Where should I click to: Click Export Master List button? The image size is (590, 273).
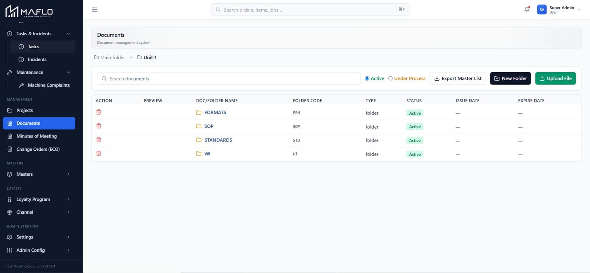pos(458,78)
